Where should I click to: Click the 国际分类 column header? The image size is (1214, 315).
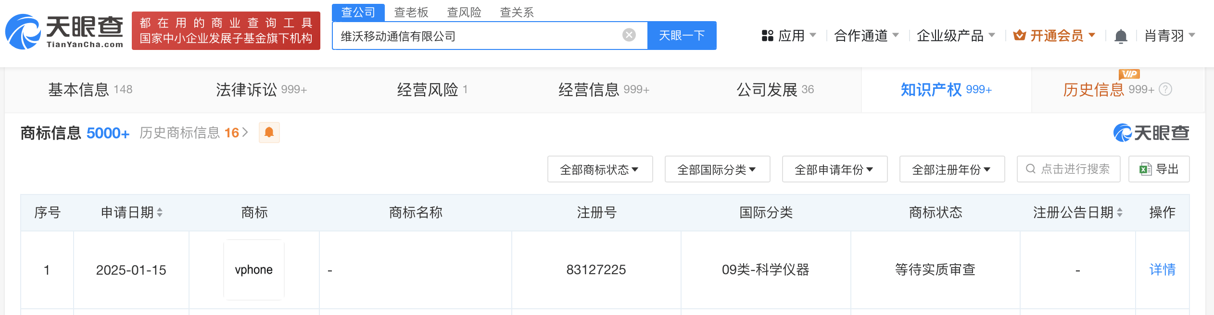(766, 212)
